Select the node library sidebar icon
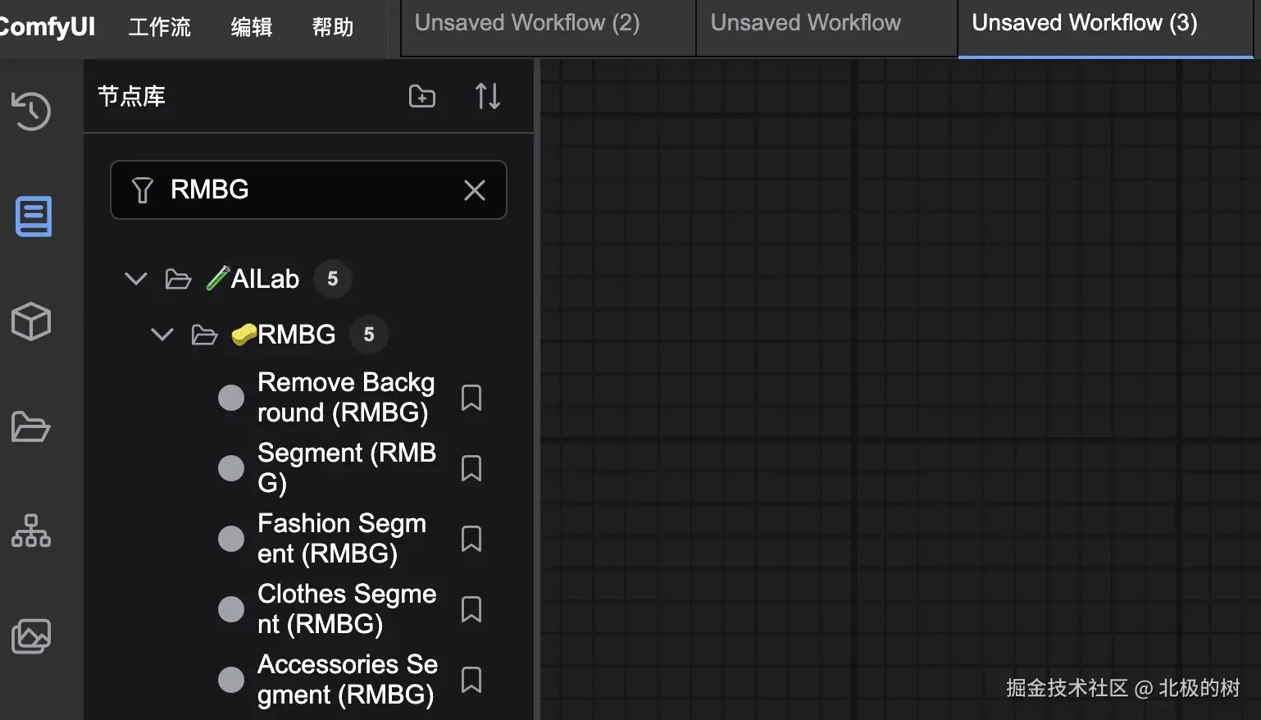Screen dimensions: 1261x720 34,216
